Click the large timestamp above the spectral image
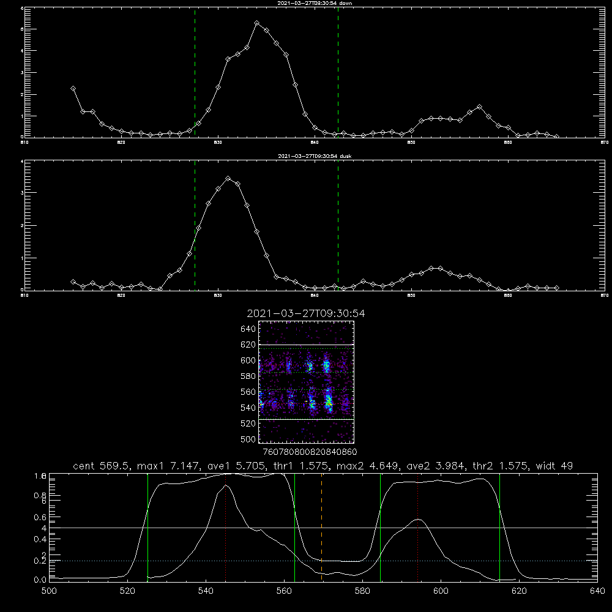 click(x=306, y=313)
